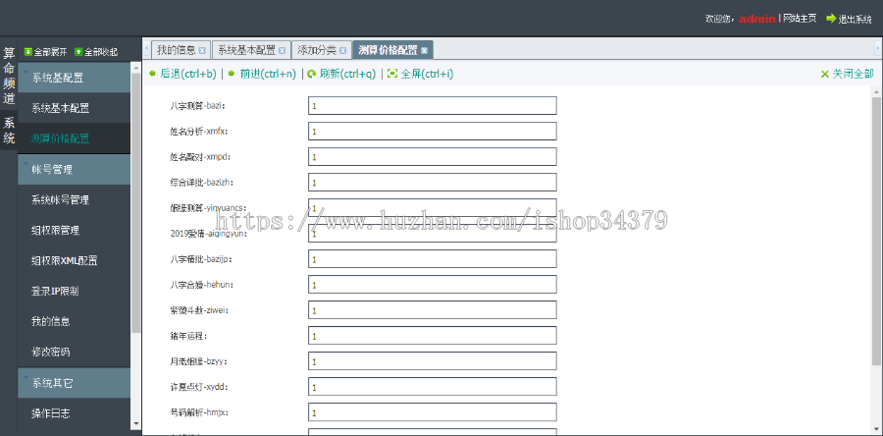Click the 全部展开 expand-all icon

(x=28, y=52)
